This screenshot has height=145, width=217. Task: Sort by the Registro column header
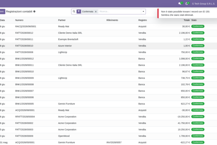(142, 20)
